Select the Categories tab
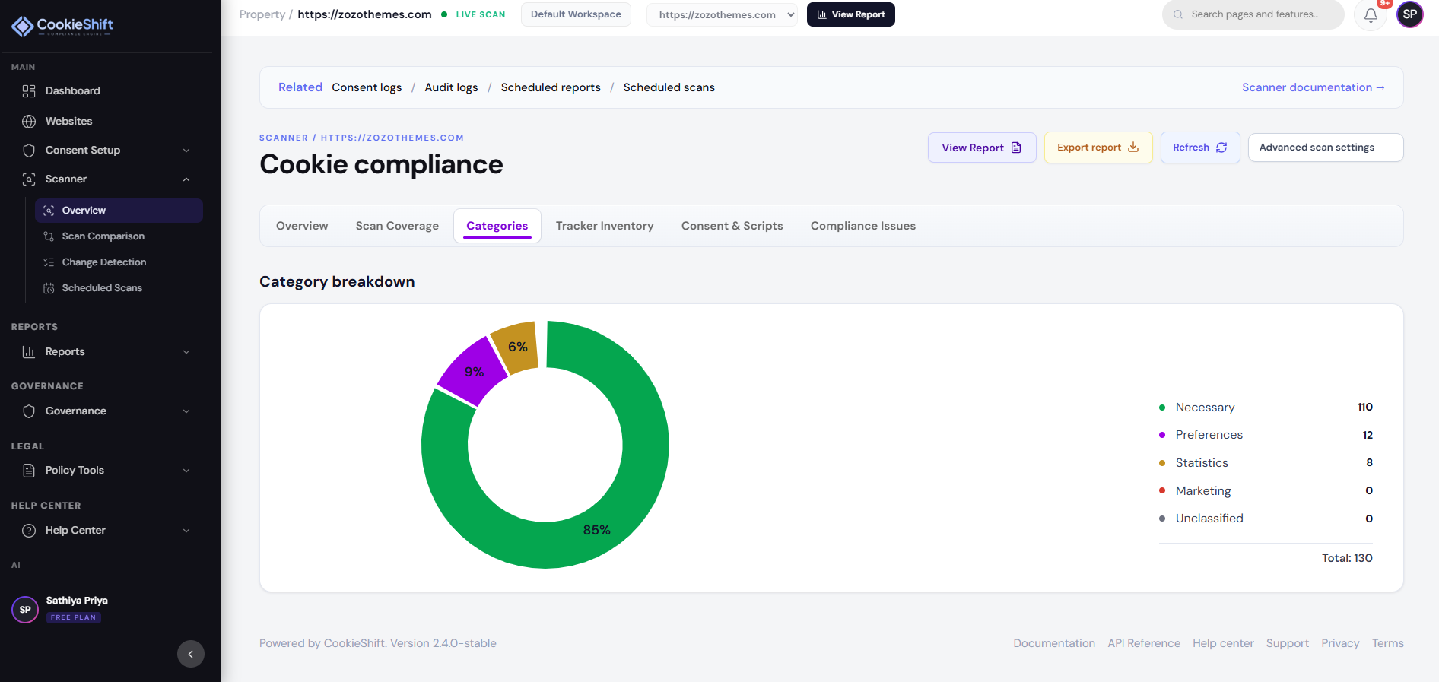The width and height of the screenshot is (1439, 682). [x=497, y=226]
